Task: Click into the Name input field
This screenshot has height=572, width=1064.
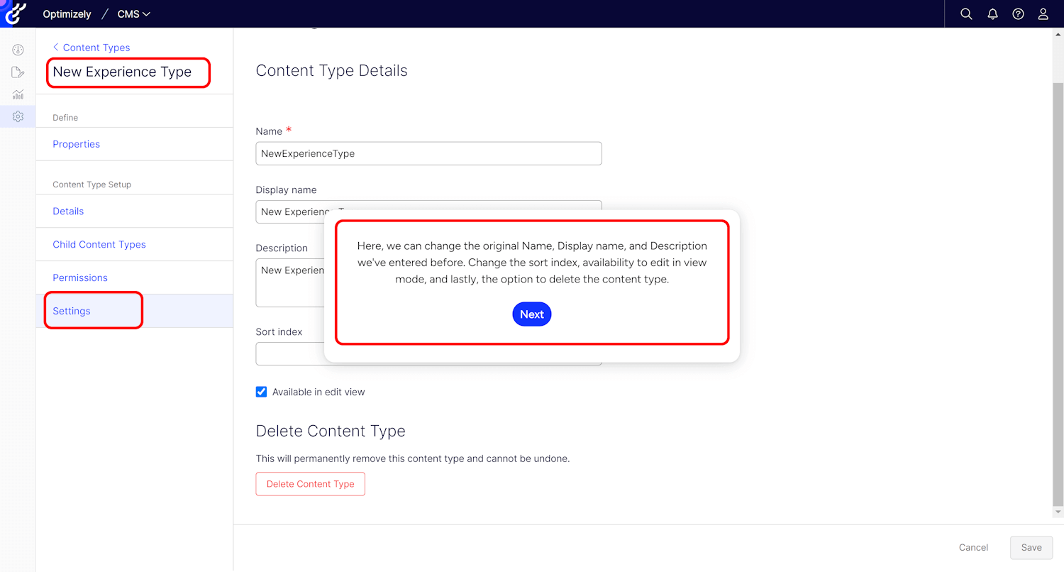Action: point(428,153)
